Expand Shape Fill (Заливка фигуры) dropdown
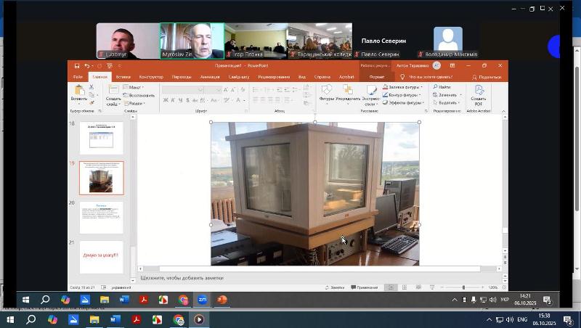This screenshot has height=328, width=581. coord(404,87)
